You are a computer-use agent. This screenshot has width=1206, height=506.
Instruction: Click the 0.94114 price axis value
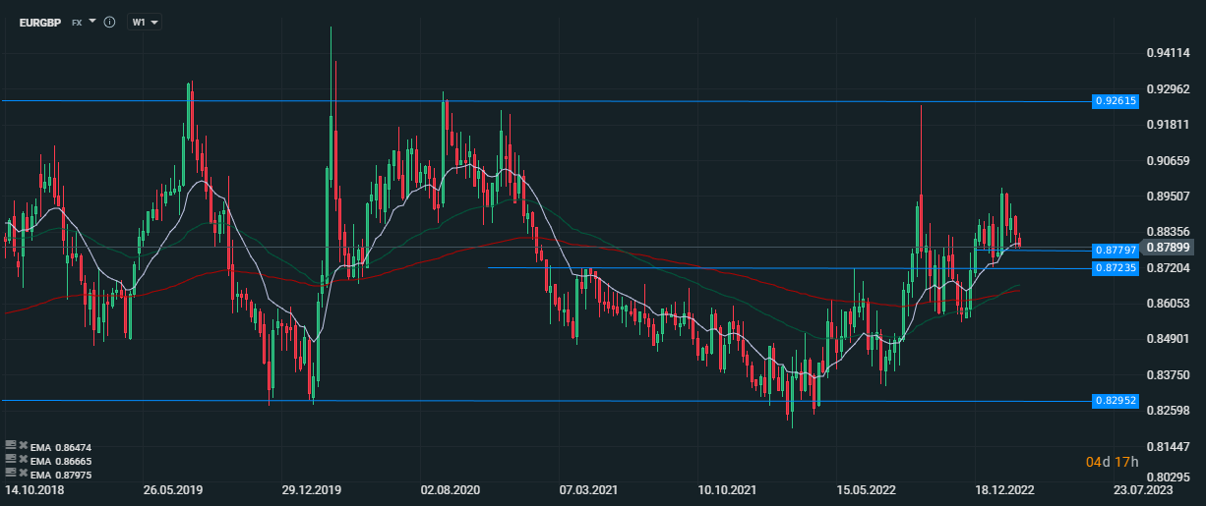tap(1169, 53)
